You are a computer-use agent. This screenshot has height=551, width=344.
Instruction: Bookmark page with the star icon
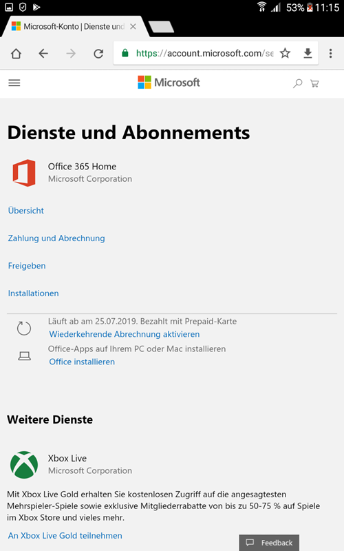pyautogui.click(x=285, y=53)
